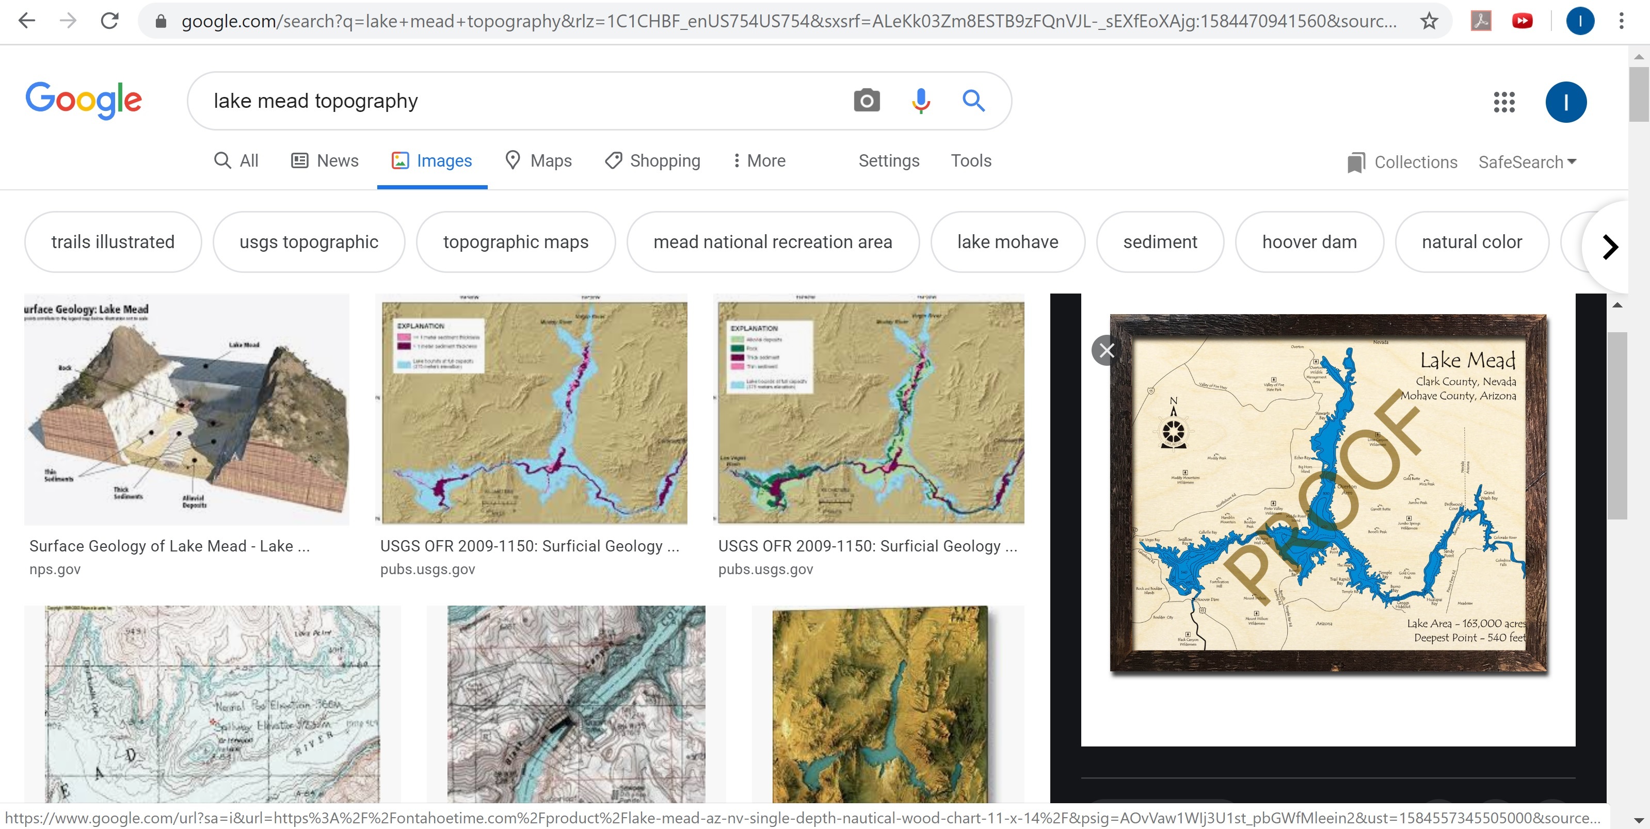Open first USGS OFR 2009-1150 sediment map

pos(531,410)
